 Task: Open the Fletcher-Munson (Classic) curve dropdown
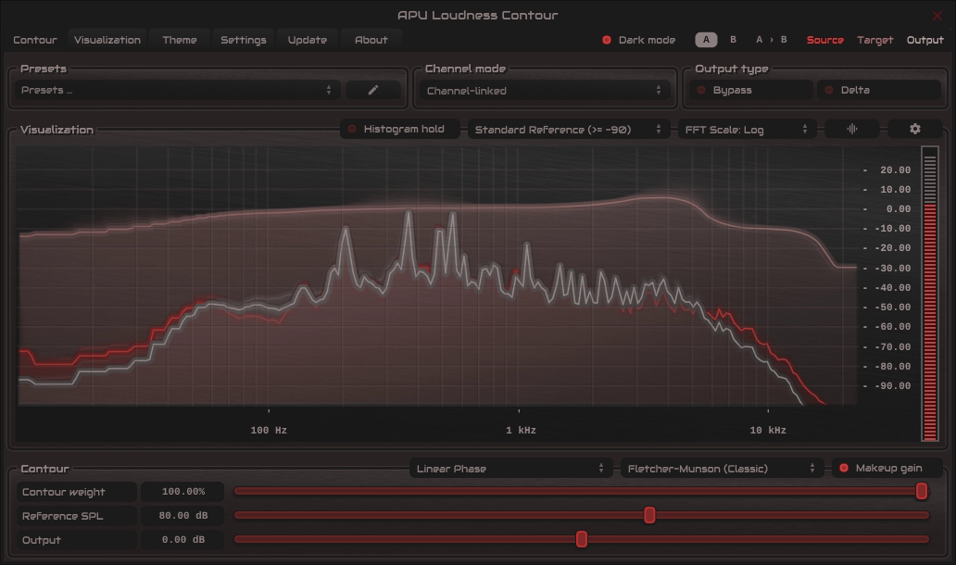[722, 468]
